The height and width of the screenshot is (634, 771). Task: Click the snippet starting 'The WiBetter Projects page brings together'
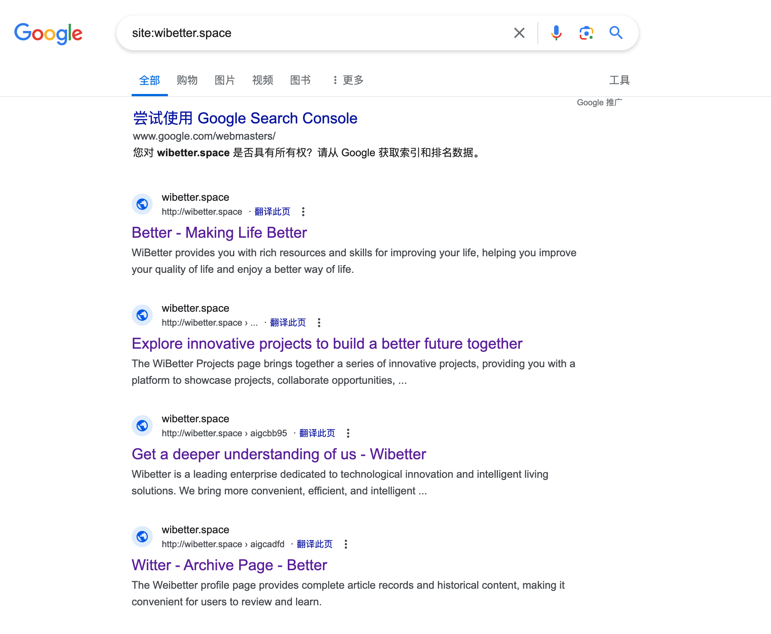(353, 372)
